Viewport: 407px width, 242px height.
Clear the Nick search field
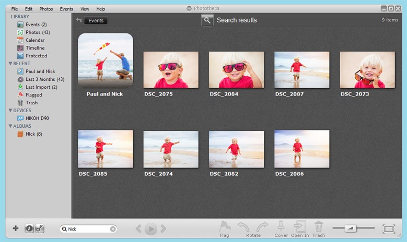coord(113,229)
